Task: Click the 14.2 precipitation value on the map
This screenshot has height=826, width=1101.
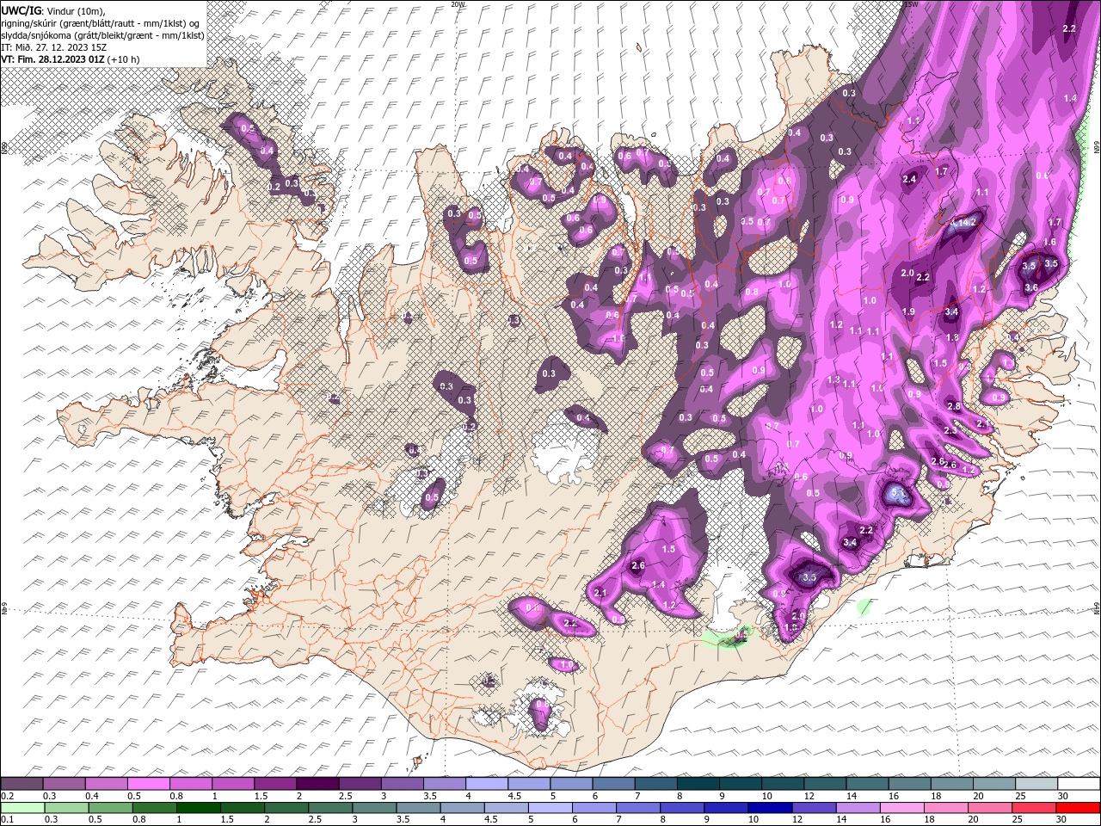Action: 968,222
